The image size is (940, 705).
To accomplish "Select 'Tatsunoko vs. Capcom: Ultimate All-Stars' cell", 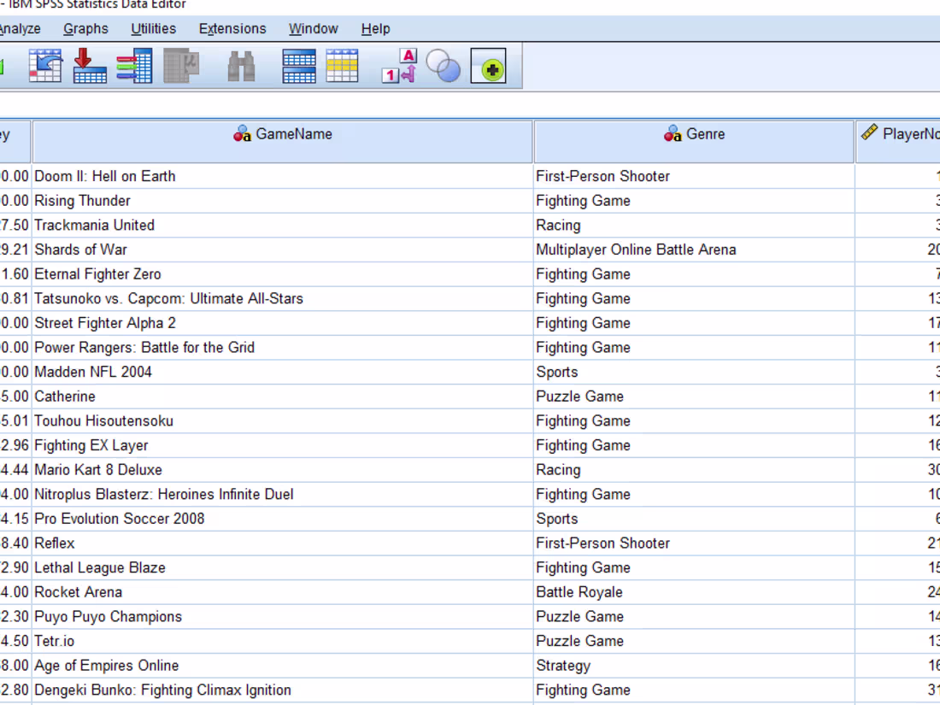I will (x=282, y=298).
